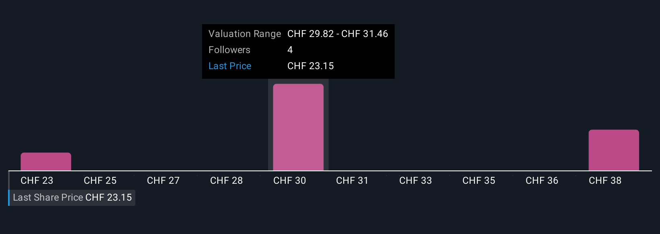Click the tooltip's CHF 23.15 last price value
The image size is (660, 234).
click(x=311, y=66)
